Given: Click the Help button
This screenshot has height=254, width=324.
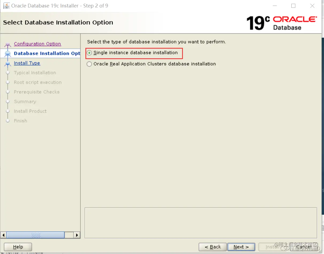Looking at the screenshot, I should point(18,247).
